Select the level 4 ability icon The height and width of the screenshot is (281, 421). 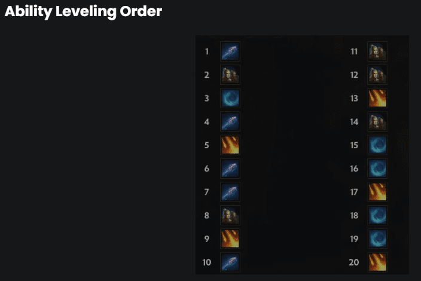tap(230, 121)
